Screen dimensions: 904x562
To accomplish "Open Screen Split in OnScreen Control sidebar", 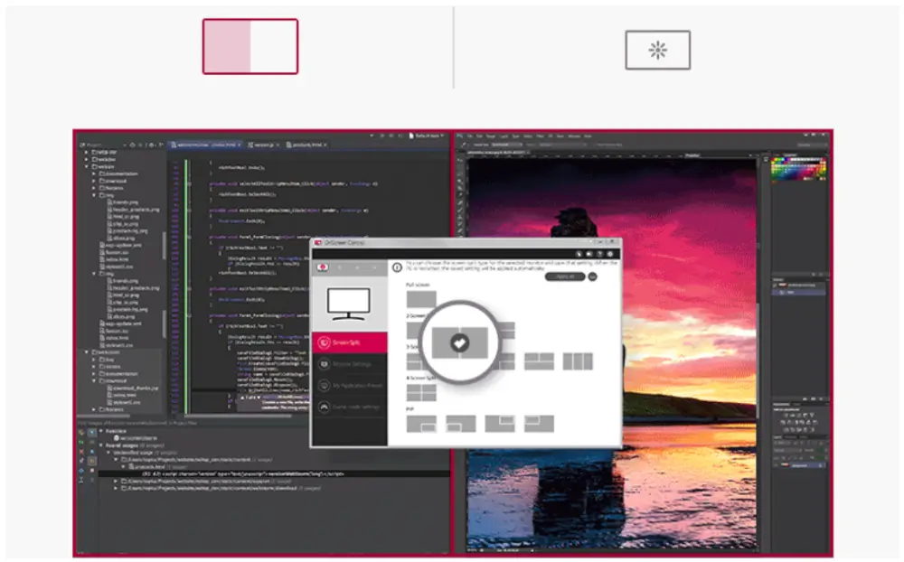I will [349, 342].
